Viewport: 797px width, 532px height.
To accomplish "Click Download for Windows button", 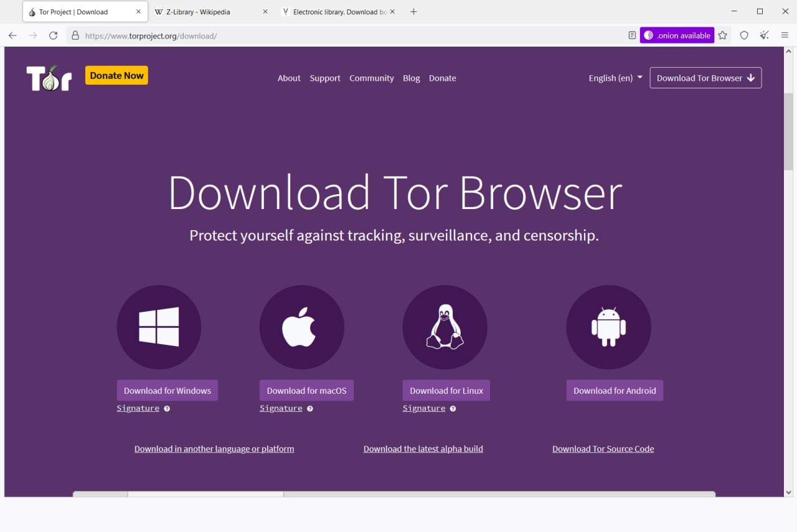I will click(x=167, y=391).
